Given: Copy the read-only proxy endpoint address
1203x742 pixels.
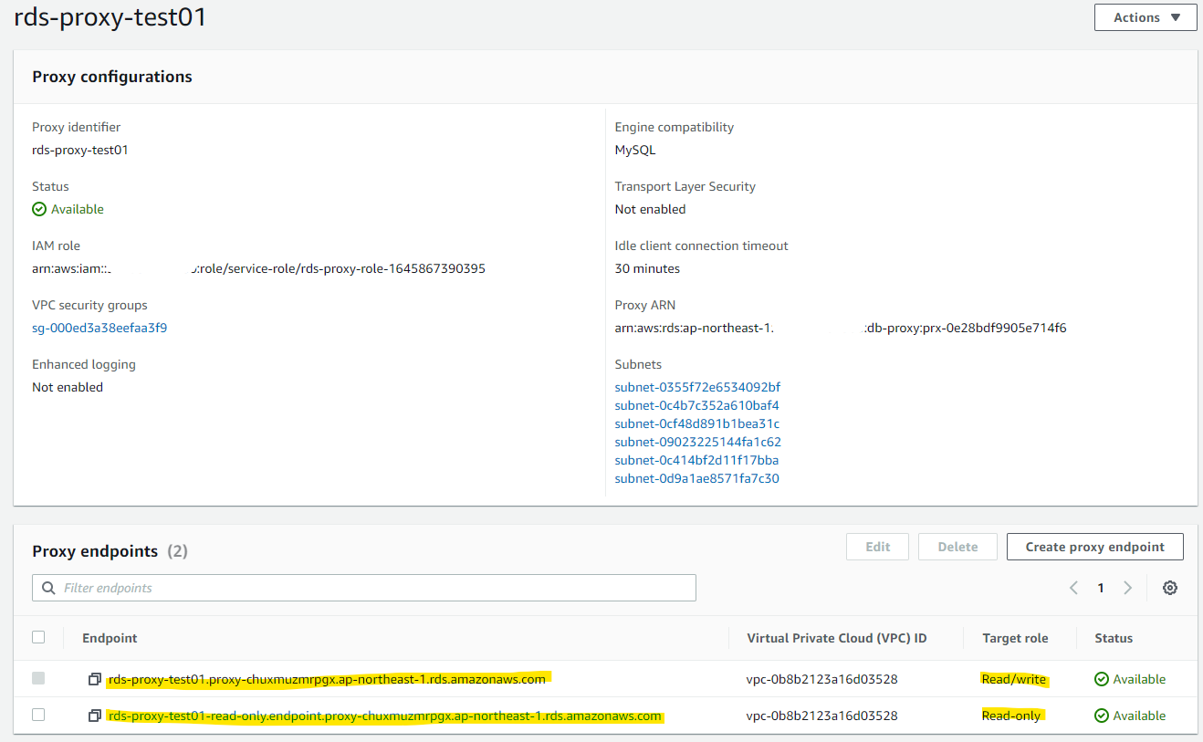Looking at the screenshot, I should pos(95,715).
